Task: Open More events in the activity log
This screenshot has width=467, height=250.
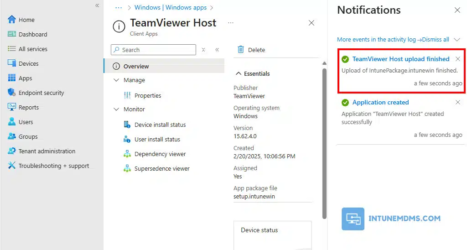Action: pos(379,39)
